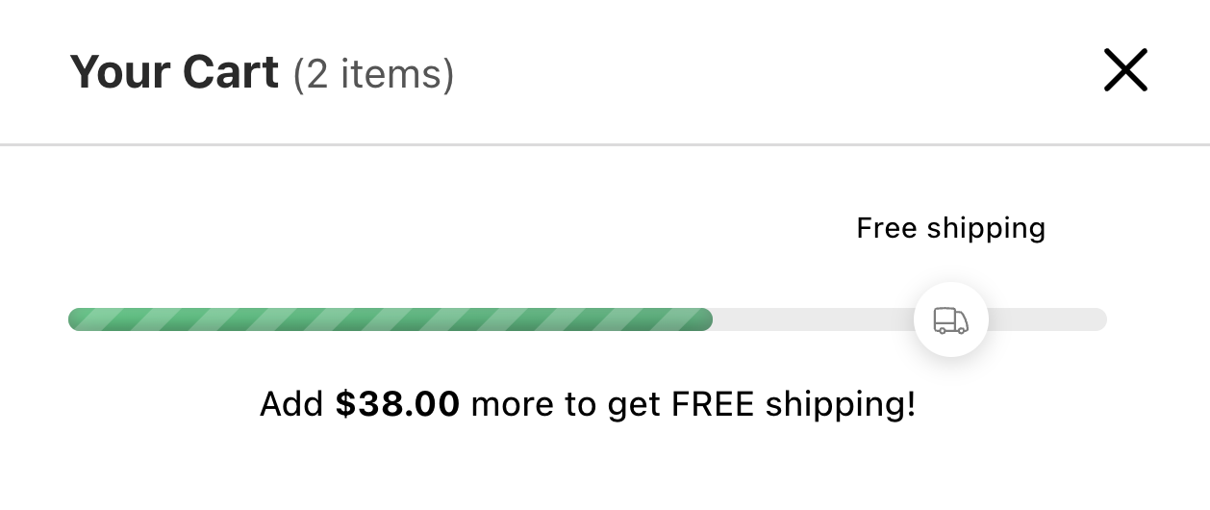Click the word "FREE" in the shipping message
Screen dimensions: 1210x510
click(x=712, y=404)
